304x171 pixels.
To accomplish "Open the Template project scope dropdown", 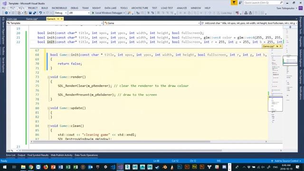I will click(55, 23).
